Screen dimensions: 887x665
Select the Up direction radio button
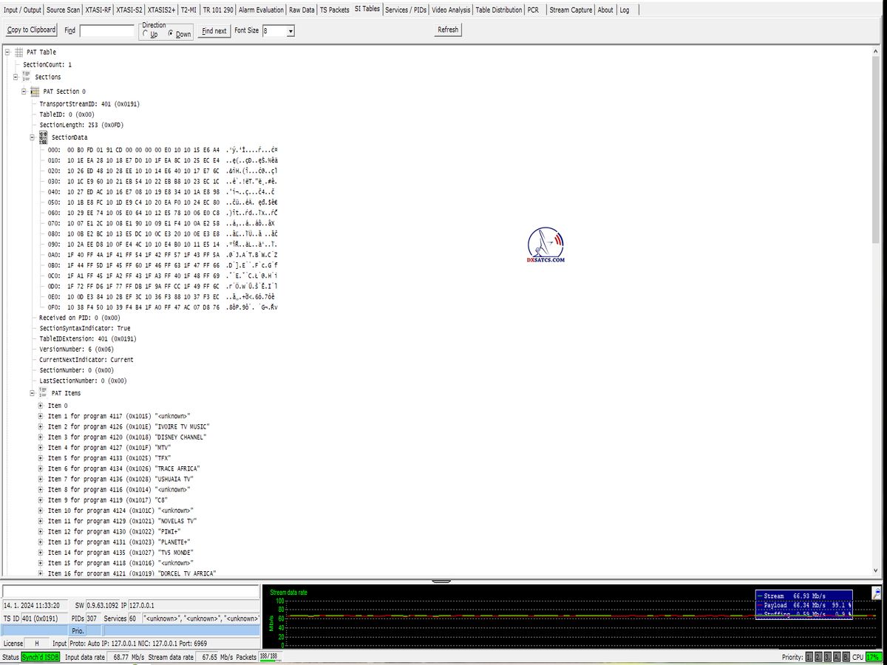(x=145, y=34)
